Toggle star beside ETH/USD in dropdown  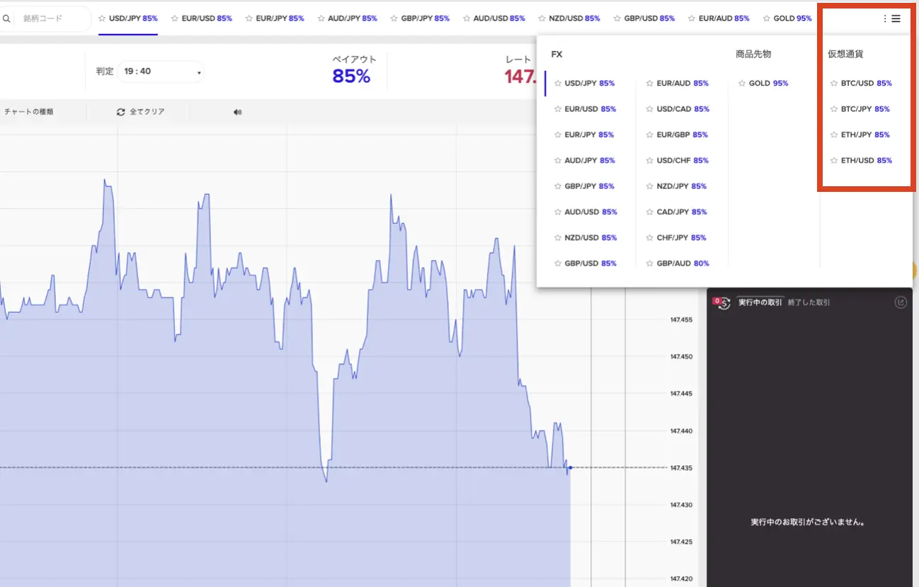click(x=834, y=161)
